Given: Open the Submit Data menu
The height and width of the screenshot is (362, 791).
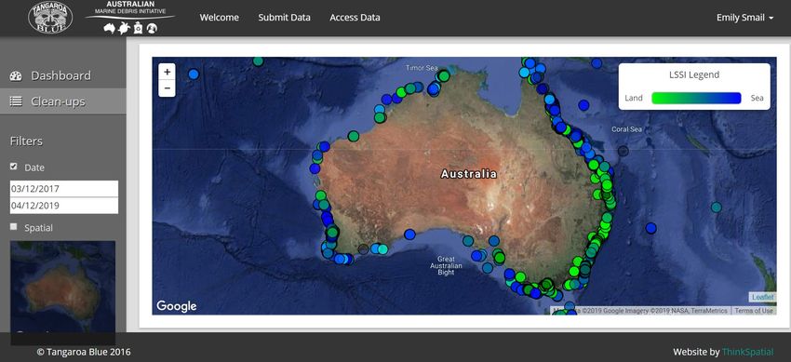Looking at the screenshot, I should point(284,18).
